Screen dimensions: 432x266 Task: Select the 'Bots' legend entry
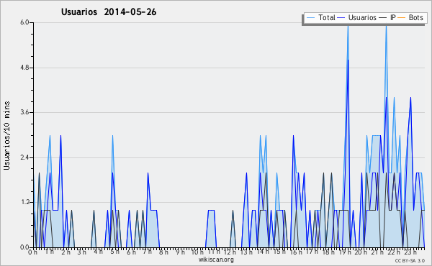[x=415, y=17]
